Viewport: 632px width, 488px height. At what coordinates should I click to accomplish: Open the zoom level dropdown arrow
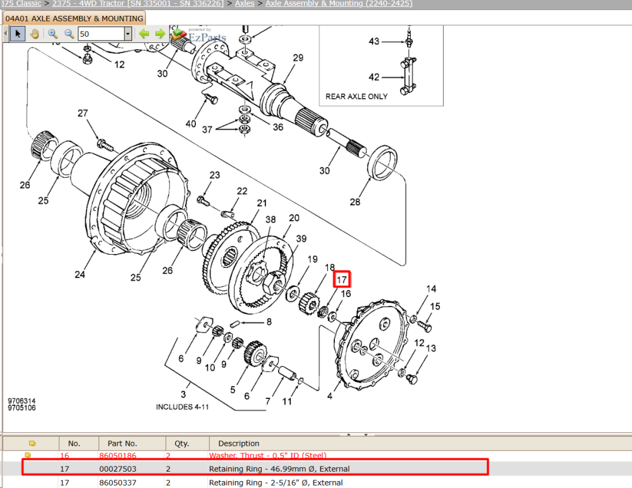128,34
